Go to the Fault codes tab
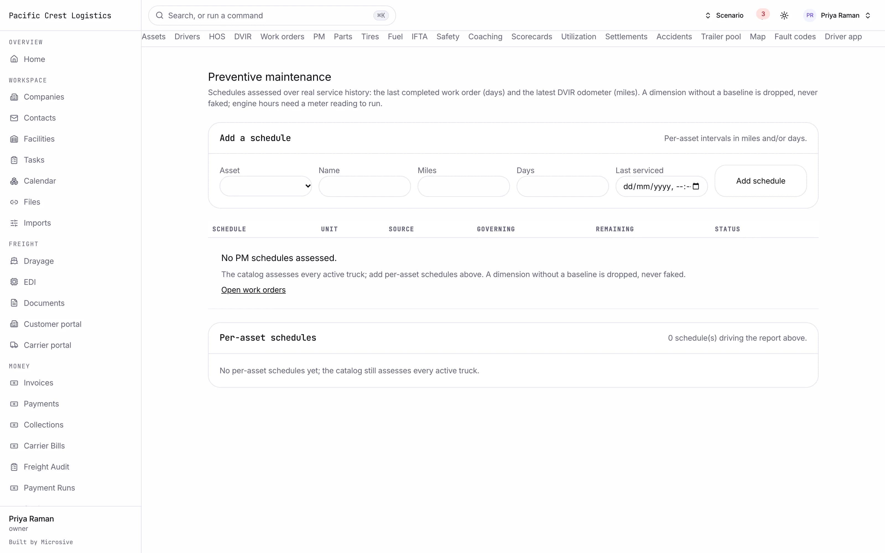The width and height of the screenshot is (885, 553). [795, 36]
